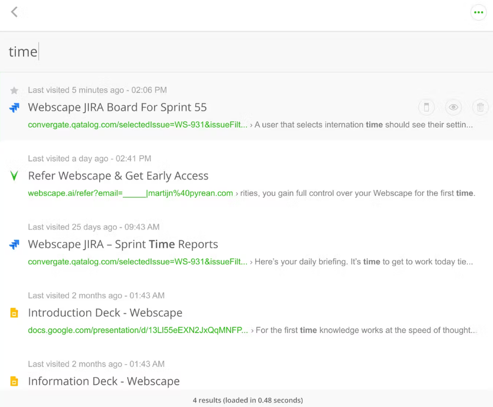Open the docs.google.com presentation URL

pos(138,330)
